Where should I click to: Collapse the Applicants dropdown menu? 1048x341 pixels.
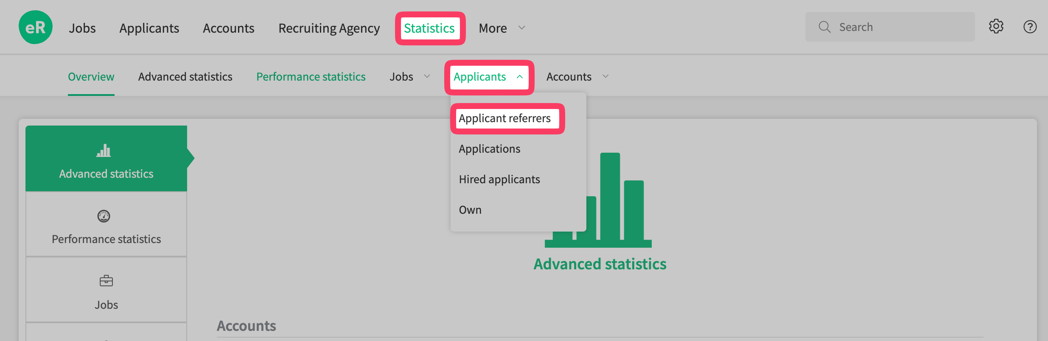pyautogui.click(x=488, y=77)
